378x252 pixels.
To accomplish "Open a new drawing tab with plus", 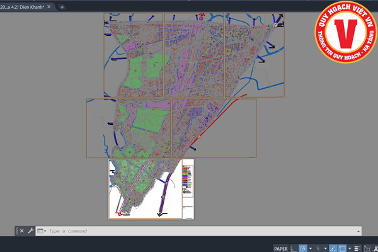I will coord(62,6).
